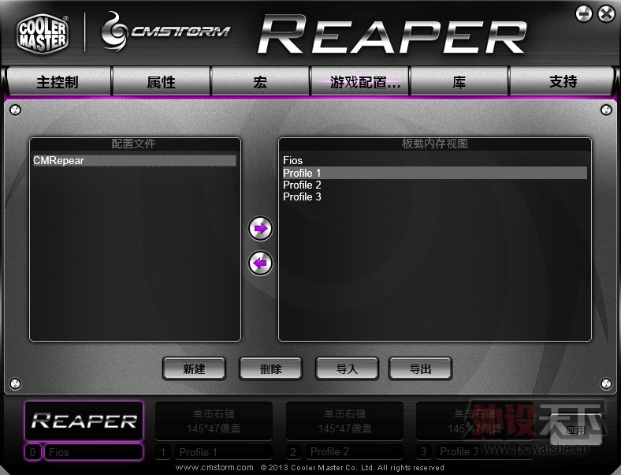Click the Profile 3 name field at bottom
The height and width of the screenshot is (475, 621).
pos(485,452)
